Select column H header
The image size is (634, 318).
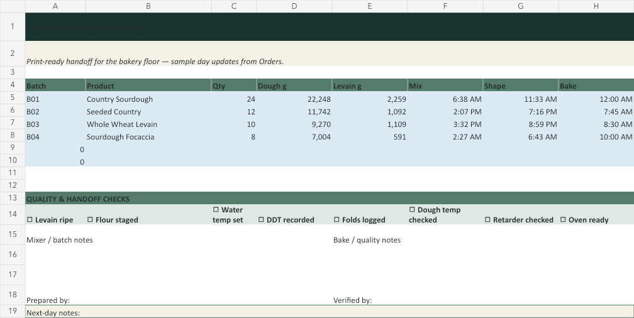(596, 6)
